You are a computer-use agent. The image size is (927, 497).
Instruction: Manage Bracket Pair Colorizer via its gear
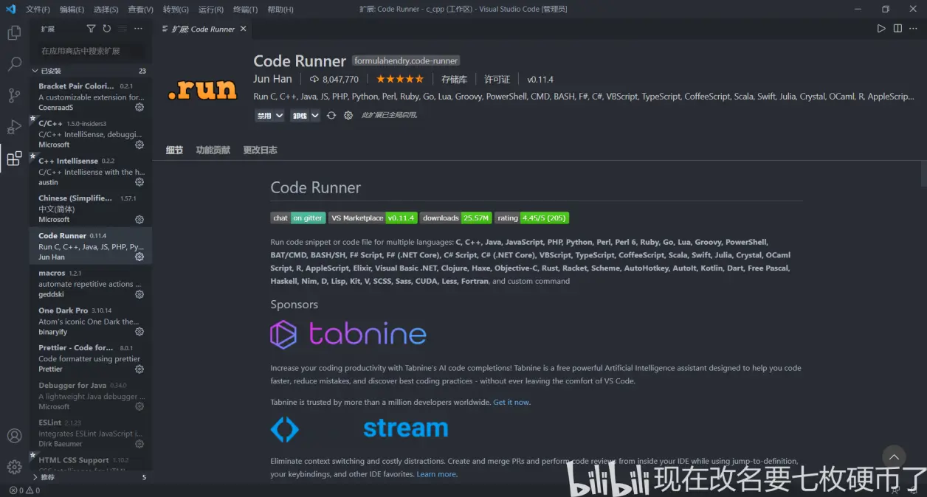coord(139,107)
